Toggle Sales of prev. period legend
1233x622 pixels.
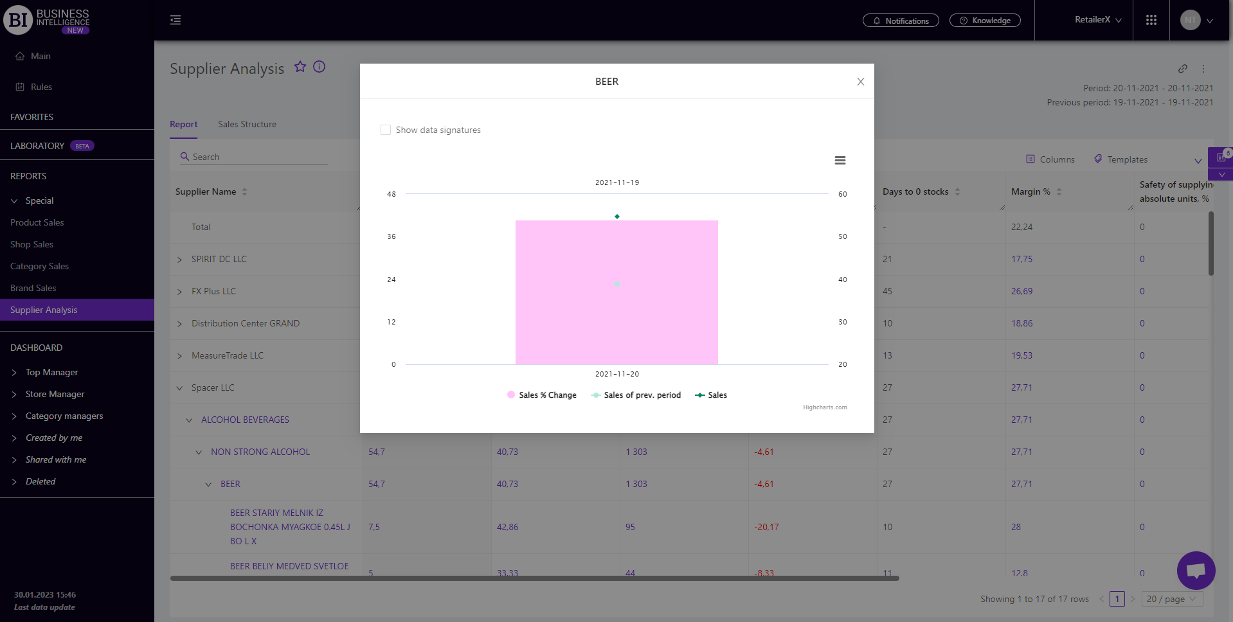[x=636, y=395]
